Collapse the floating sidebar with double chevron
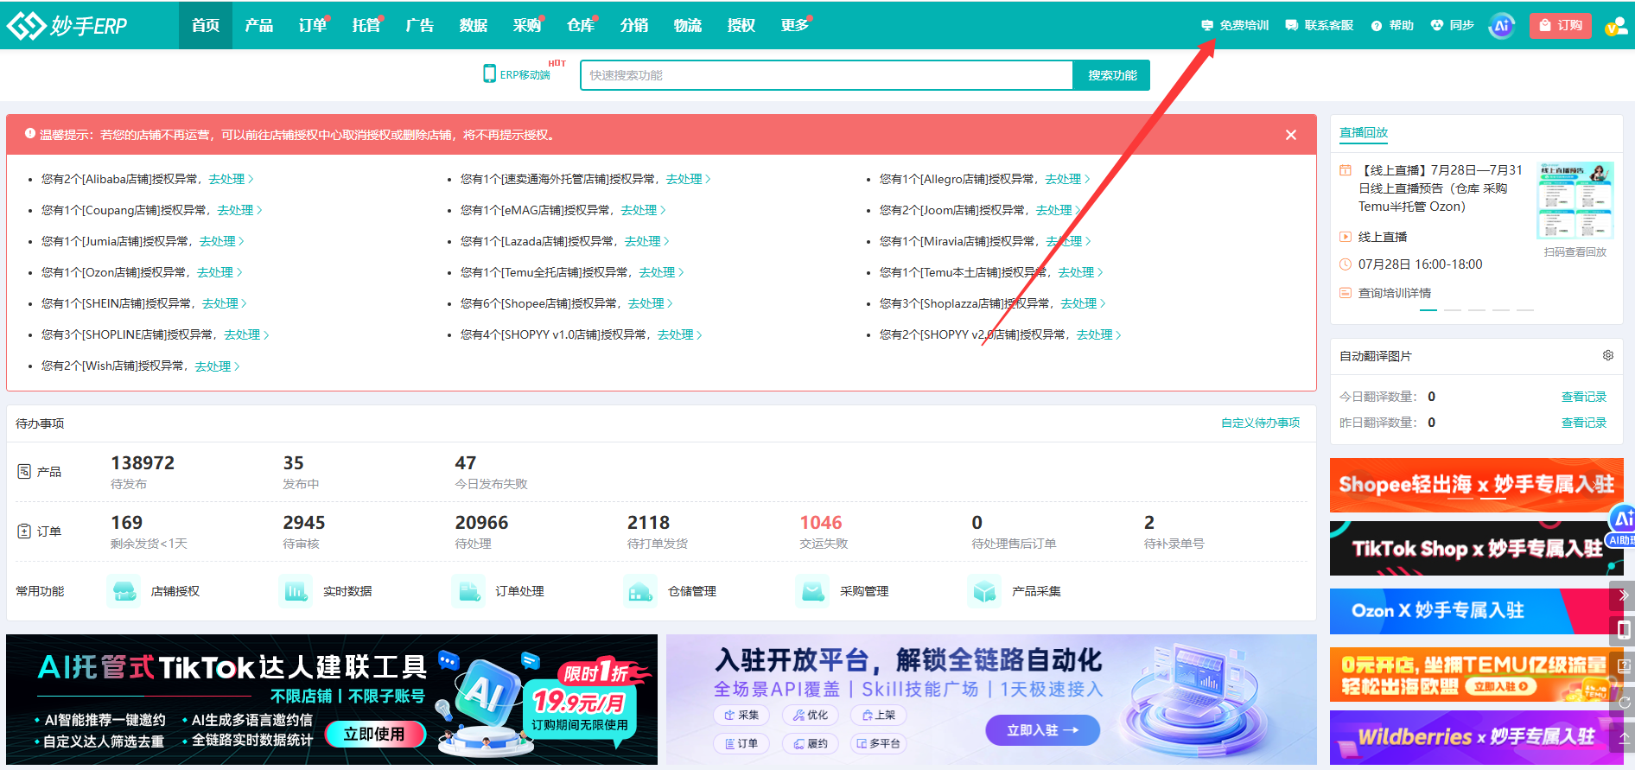 point(1623,595)
